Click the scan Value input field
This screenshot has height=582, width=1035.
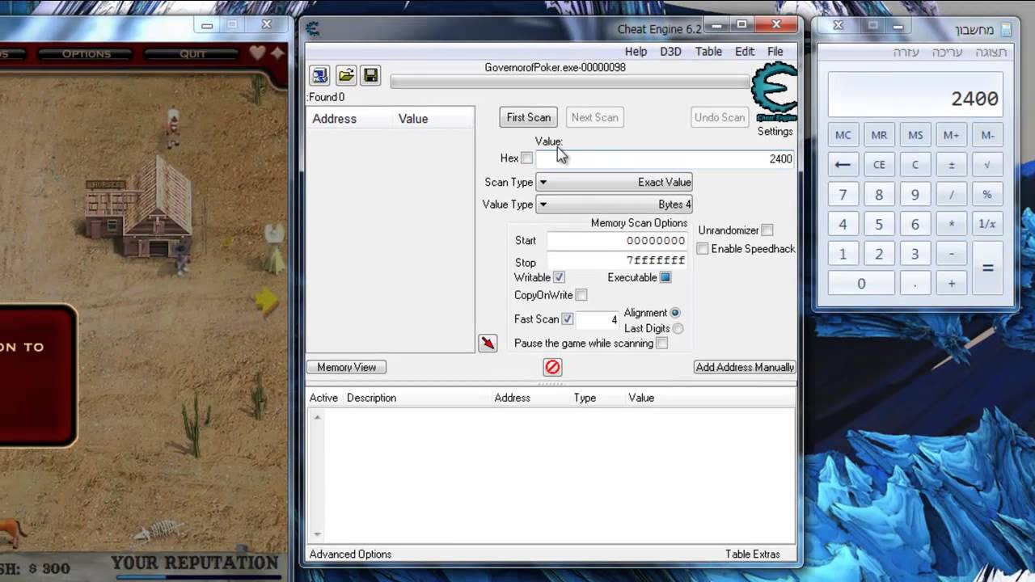(x=665, y=159)
